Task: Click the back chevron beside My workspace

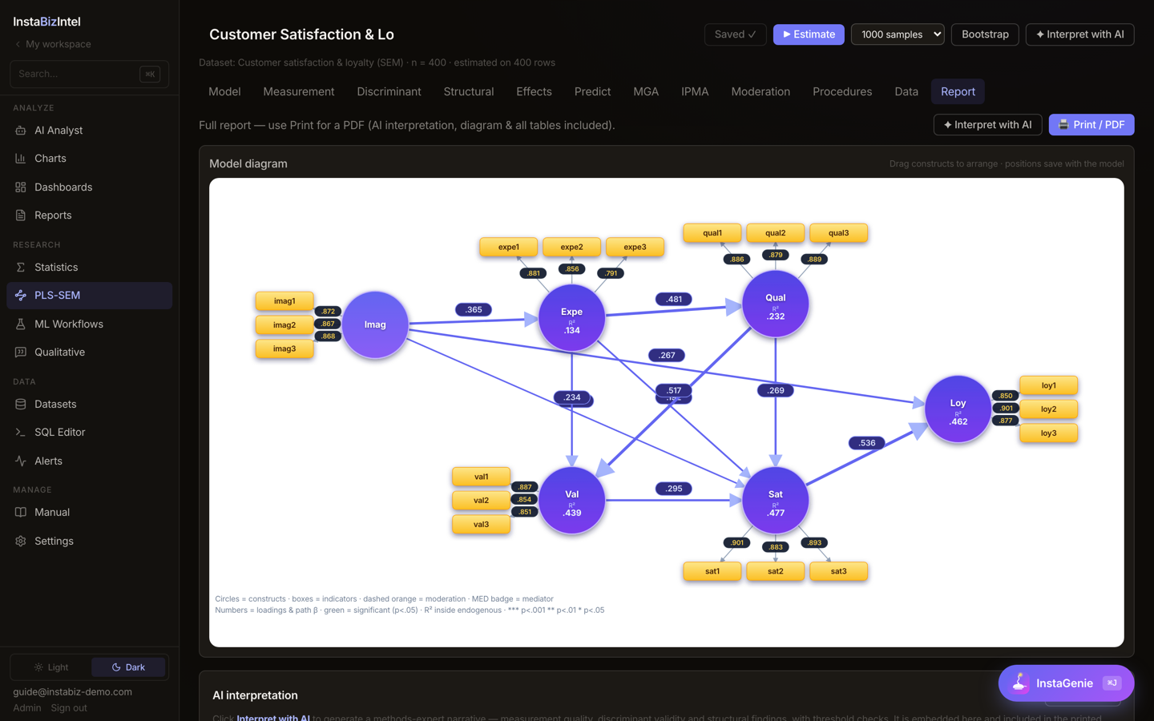Action: point(18,45)
